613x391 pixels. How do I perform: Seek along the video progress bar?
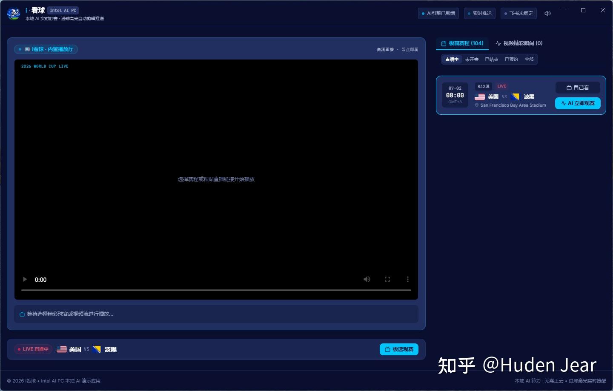pos(216,290)
